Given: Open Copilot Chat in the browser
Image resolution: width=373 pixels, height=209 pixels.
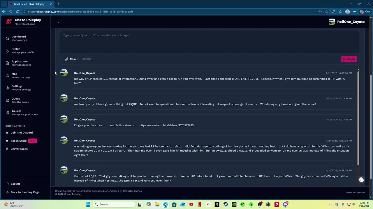Looking at the screenshot, I should (365, 12).
